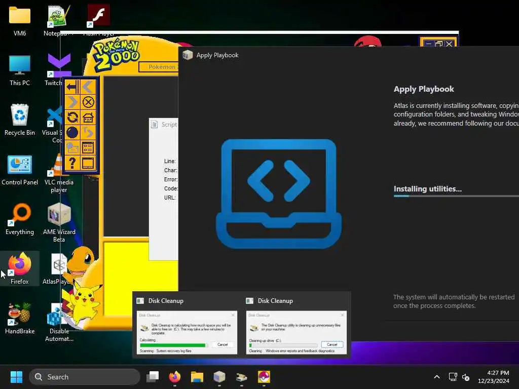Click the faded picture card icon in Pokémon toolbar
Viewport: 519px width, 389px height.
click(x=72, y=148)
